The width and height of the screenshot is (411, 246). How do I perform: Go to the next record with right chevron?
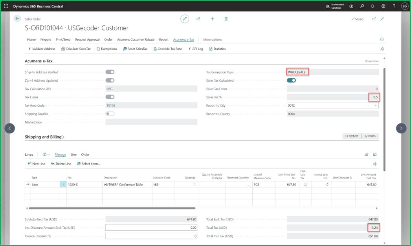(x=401, y=128)
